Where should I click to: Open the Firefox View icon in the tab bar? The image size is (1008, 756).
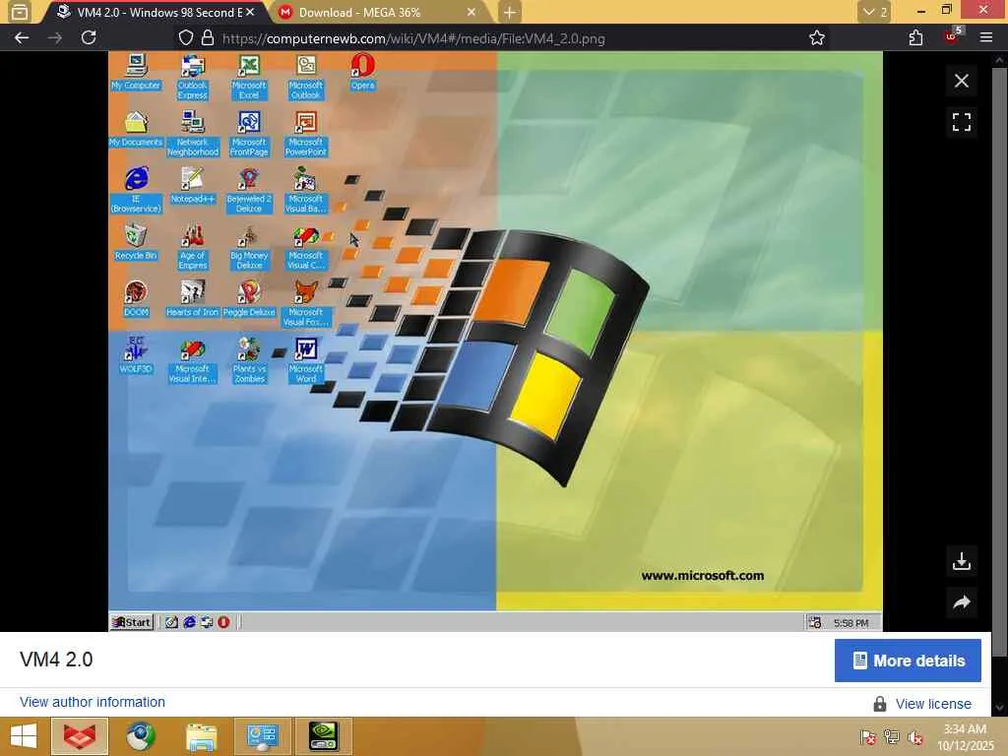coord(20,12)
